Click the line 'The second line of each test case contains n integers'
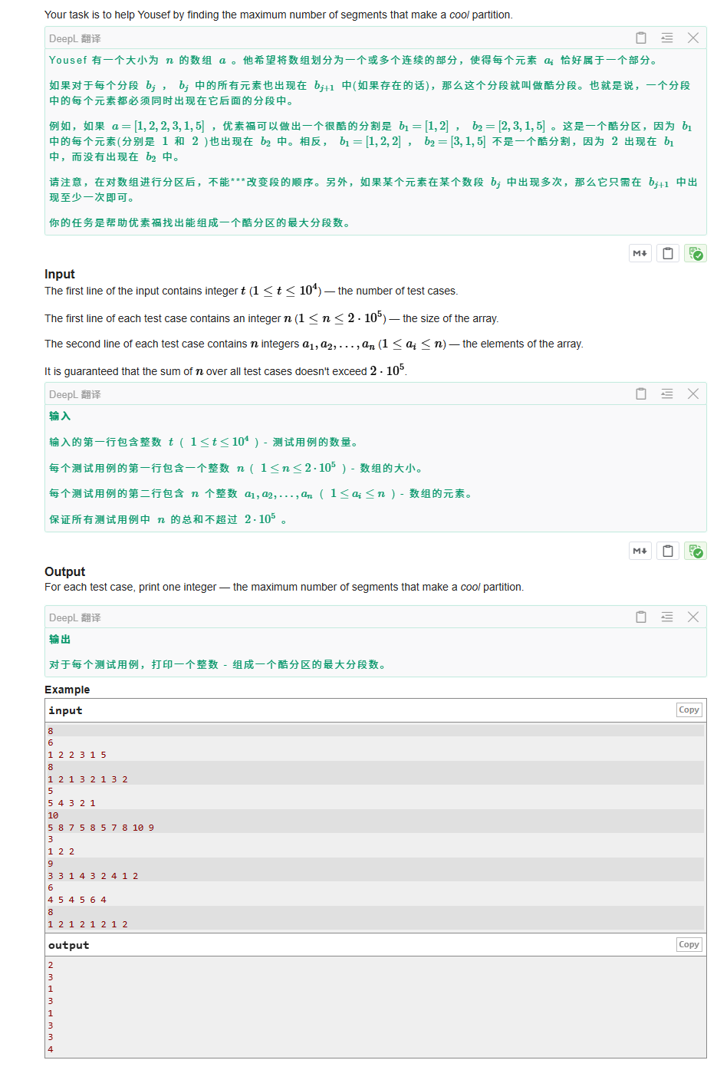This screenshot has width=717, height=1070. point(314,344)
